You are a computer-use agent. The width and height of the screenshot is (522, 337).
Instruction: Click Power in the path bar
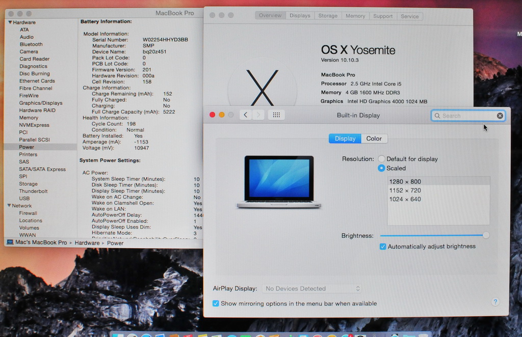click(115, 243)
